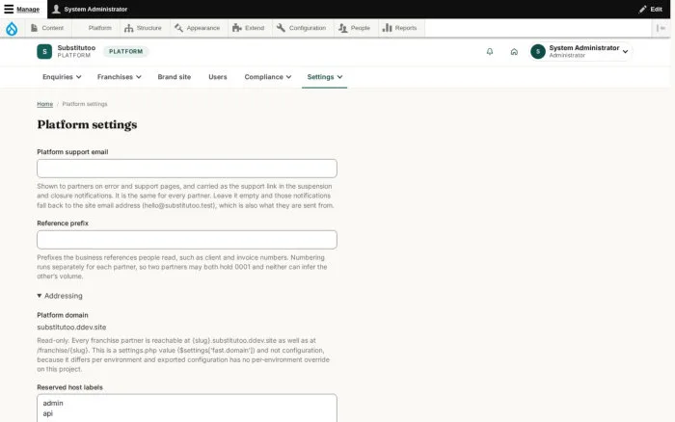Click the PLATFORM badge

(125, 52)
